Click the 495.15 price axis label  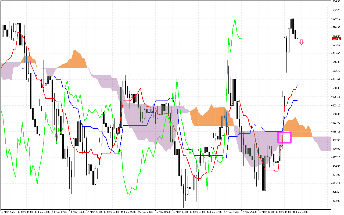[x=336, y=131]
